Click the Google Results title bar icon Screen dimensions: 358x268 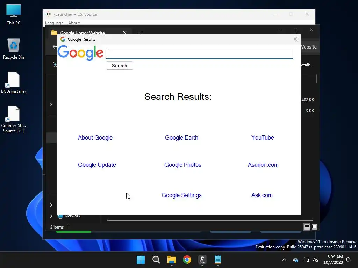pos(63,39)
